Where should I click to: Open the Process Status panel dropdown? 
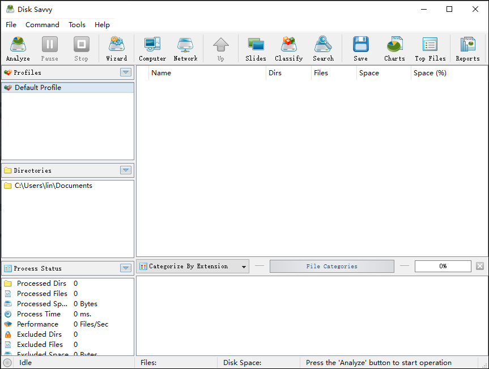tap(126, 268)
